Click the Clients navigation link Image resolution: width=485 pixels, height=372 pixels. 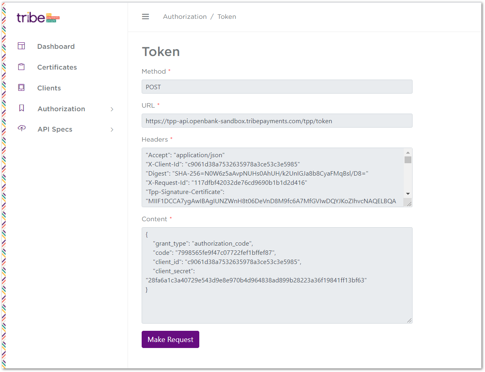coord(49,88)
